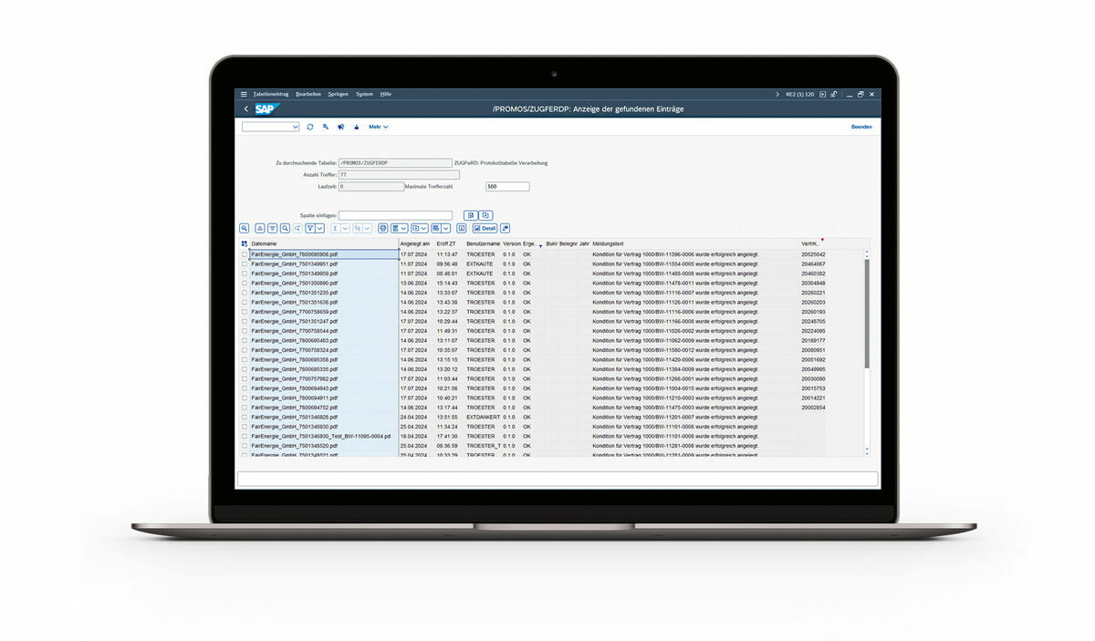Check the row box for FairEnergie_GmbH_7501350890.pdf
The image size is (1095, 641).
coord(245,284)
